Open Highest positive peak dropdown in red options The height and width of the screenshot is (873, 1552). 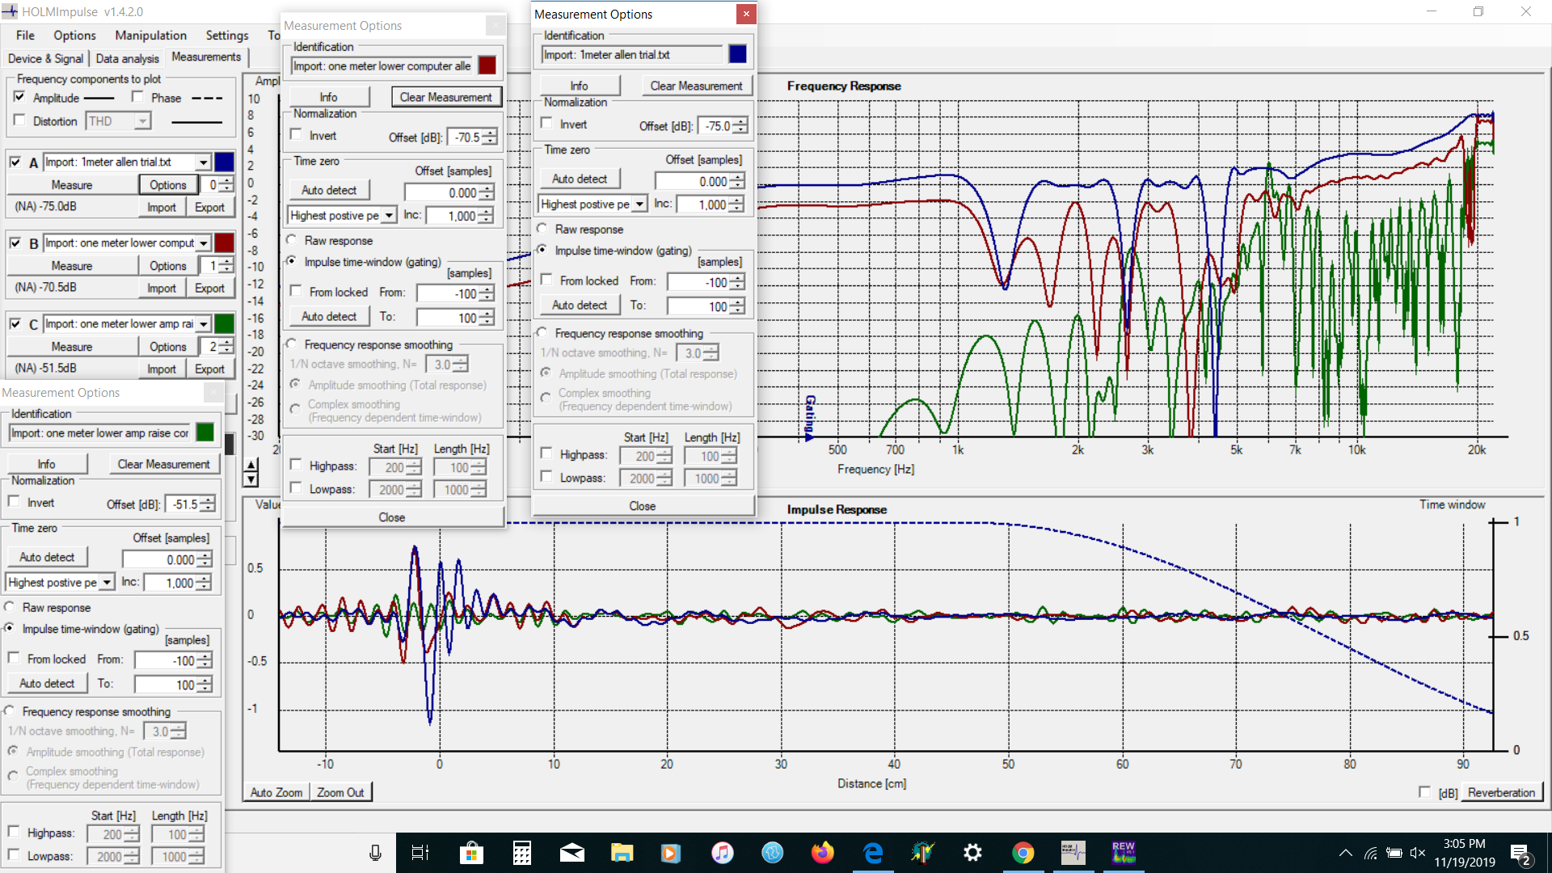389,216
